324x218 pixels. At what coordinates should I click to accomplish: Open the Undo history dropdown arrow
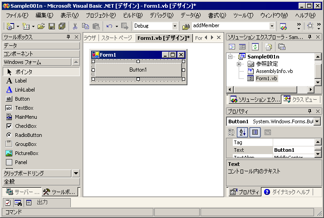(117, 26)
